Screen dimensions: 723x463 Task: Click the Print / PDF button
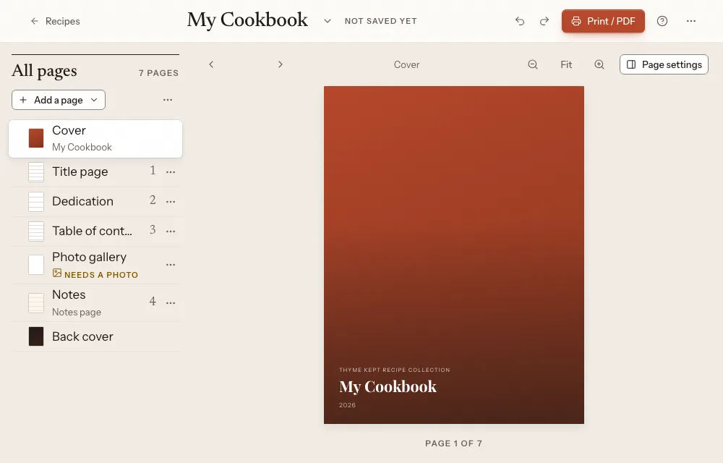pos(603,21)
